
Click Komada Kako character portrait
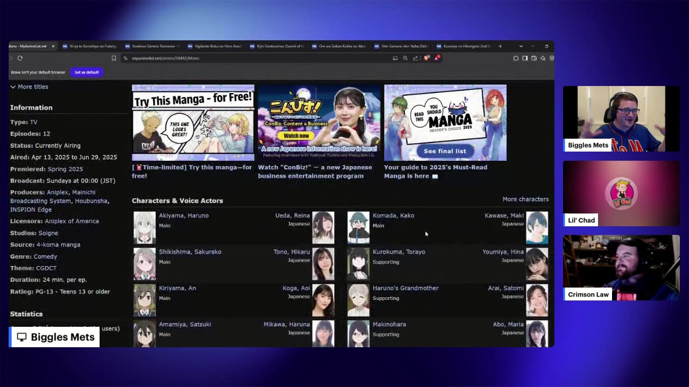pyautogui.click(x=358, y=228)
